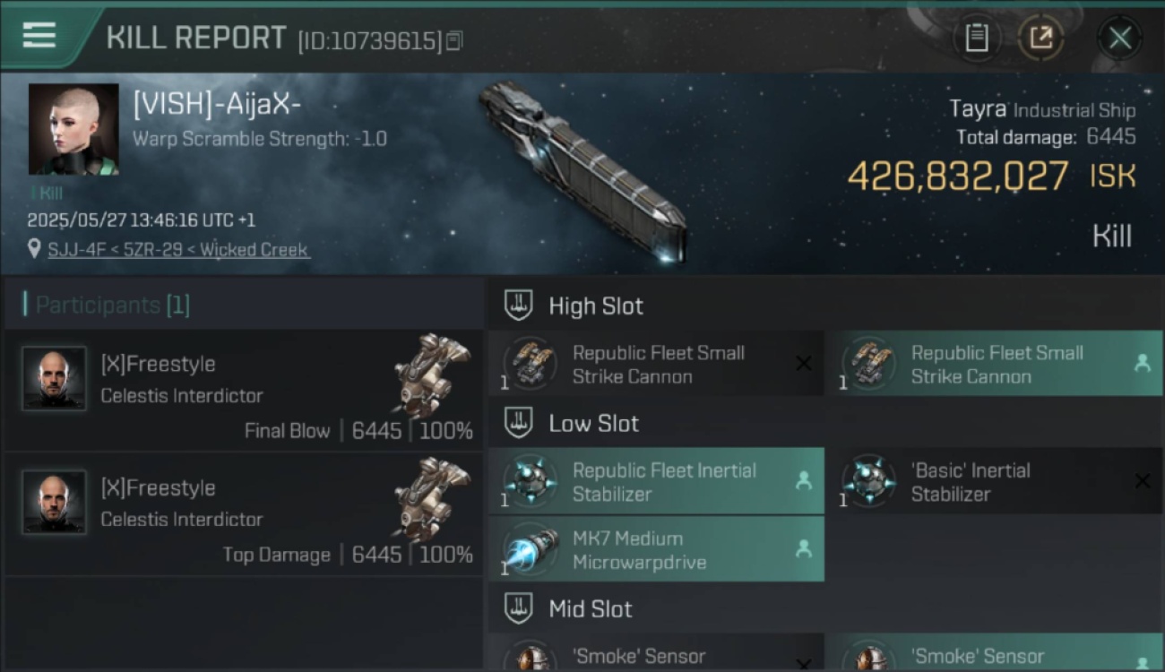This screenshot has width=1165, height=672.
Task: Click the Mid Slot section icon
Action: (x=518, y=609)
